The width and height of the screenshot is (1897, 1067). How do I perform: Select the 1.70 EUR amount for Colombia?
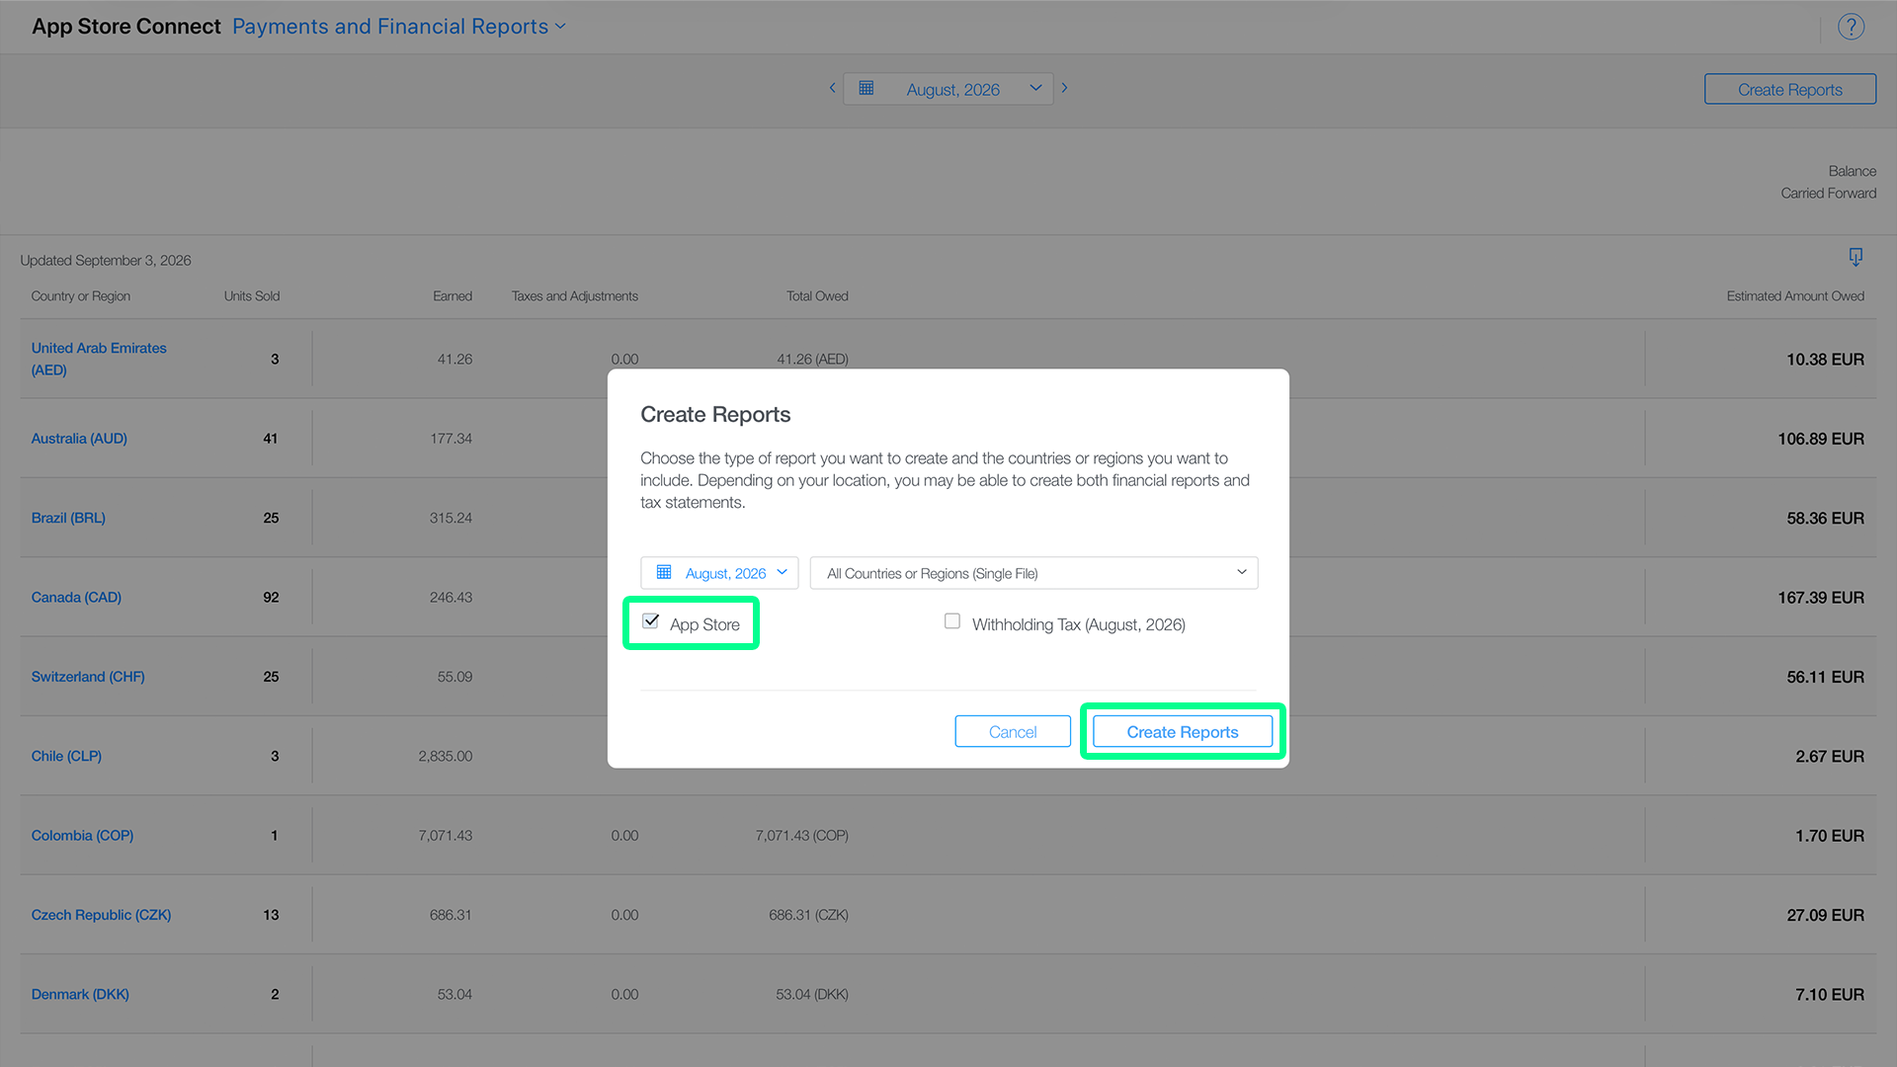pos(1830,836)
